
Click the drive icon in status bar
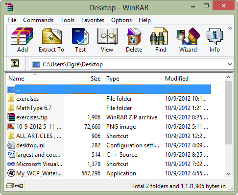tap(10, 186)
